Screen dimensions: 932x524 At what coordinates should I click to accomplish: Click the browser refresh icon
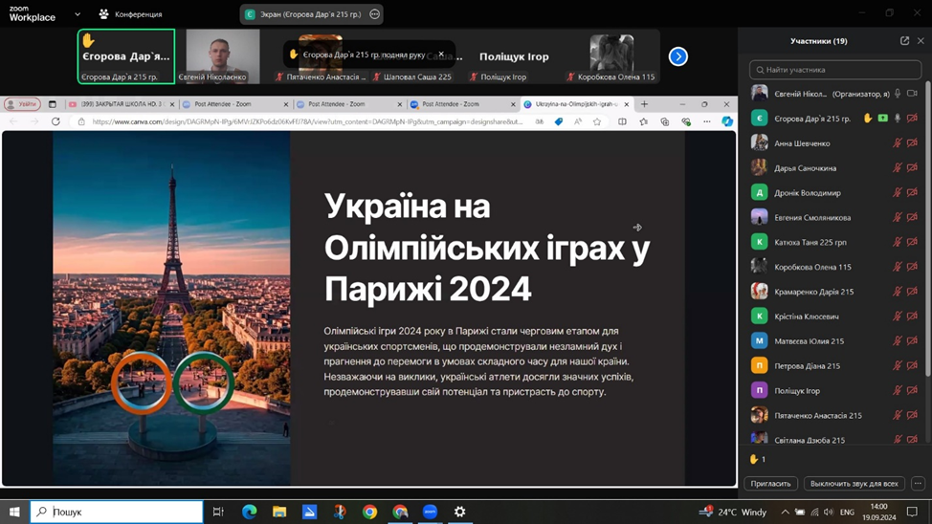click(x=55, y=121)
